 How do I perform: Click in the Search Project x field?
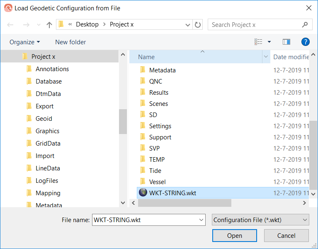pyautogui.click(x=255, y=25)
